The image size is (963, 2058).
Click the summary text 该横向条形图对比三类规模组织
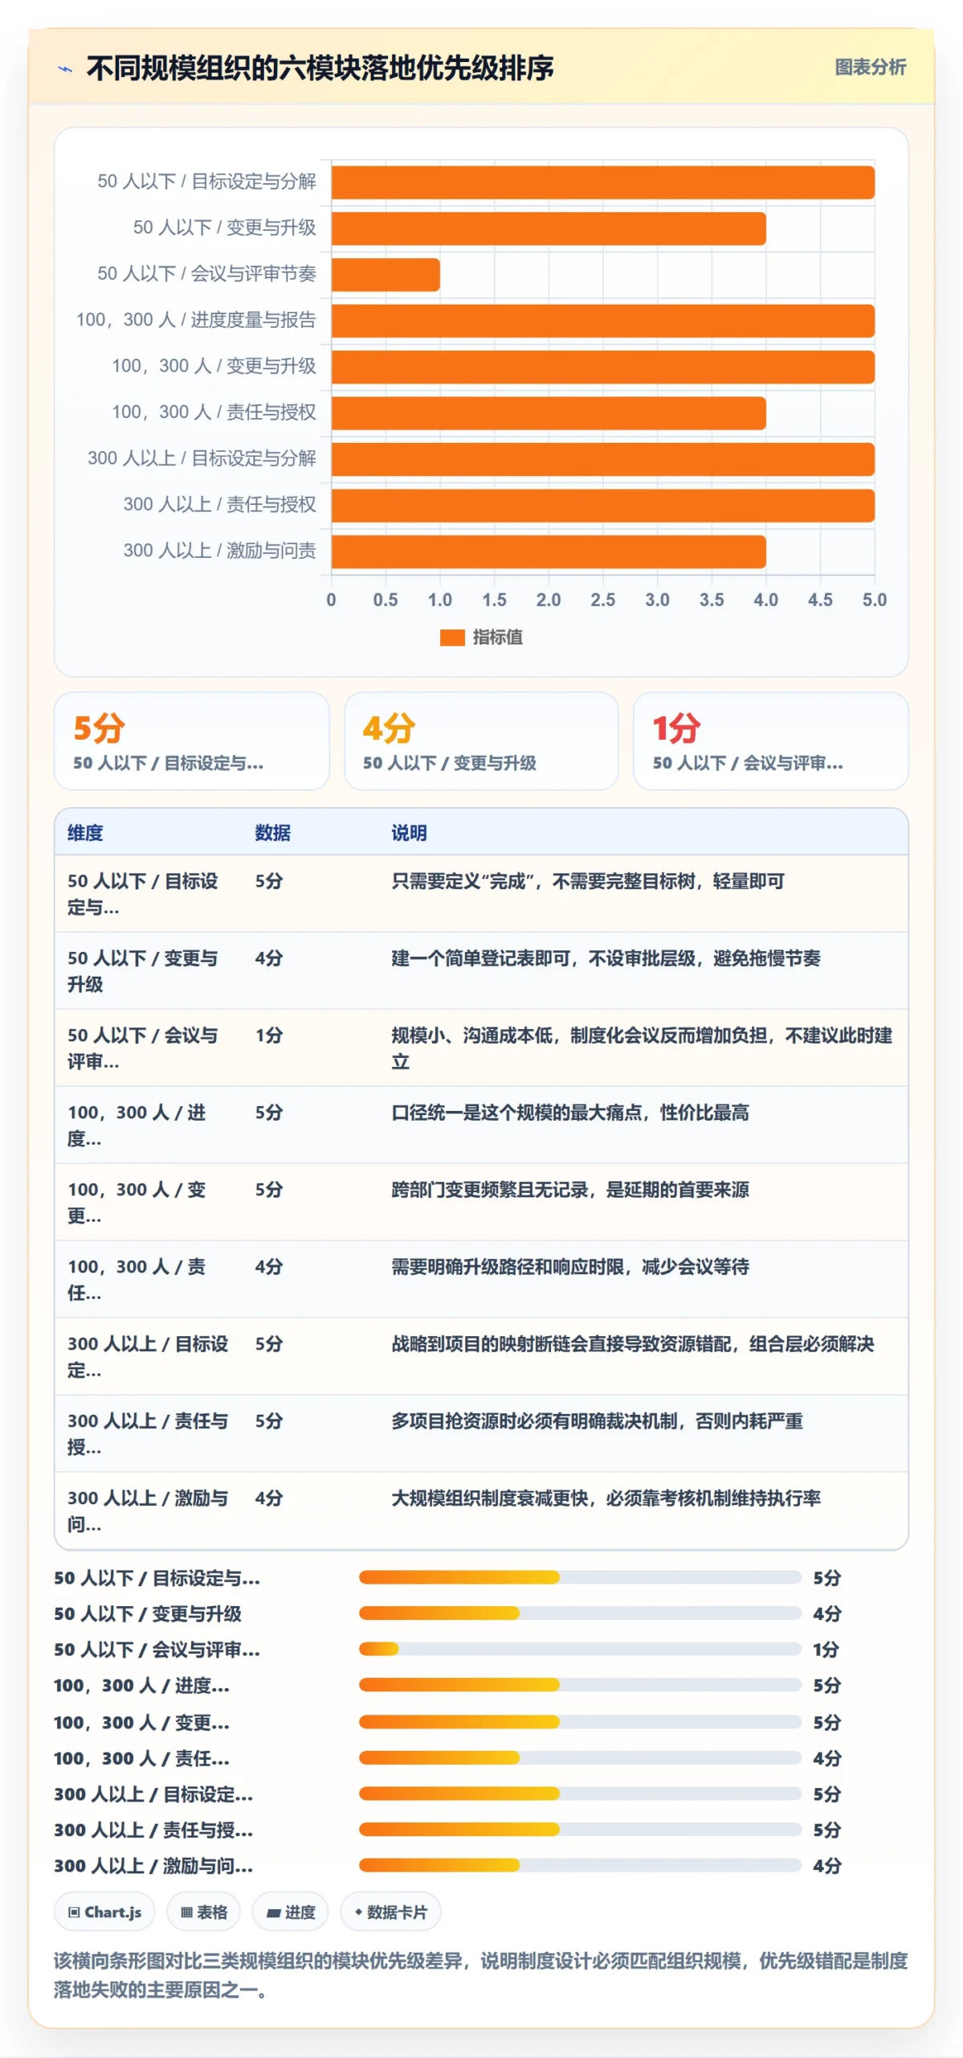pos(257,1961)
